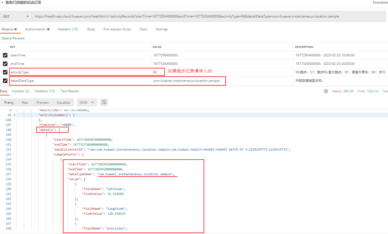Image resolution: width=388 pixels, height=234 pixels.
Task: Click the startTime description cell
Action: tap(341, 55)
